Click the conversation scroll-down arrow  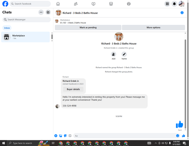[185, 130]
